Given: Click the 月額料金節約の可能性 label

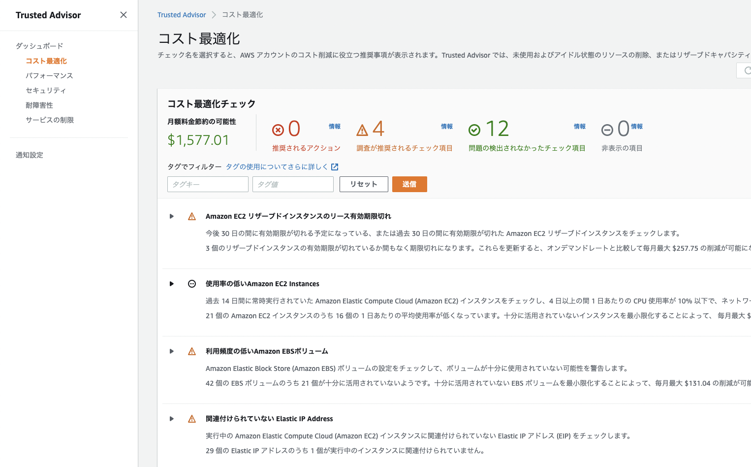Looking at the screenshot, I should pyautogui.click(x=202, y=121).
